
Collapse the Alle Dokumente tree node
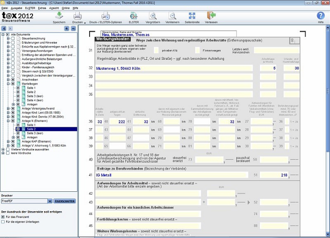[3, 34]
